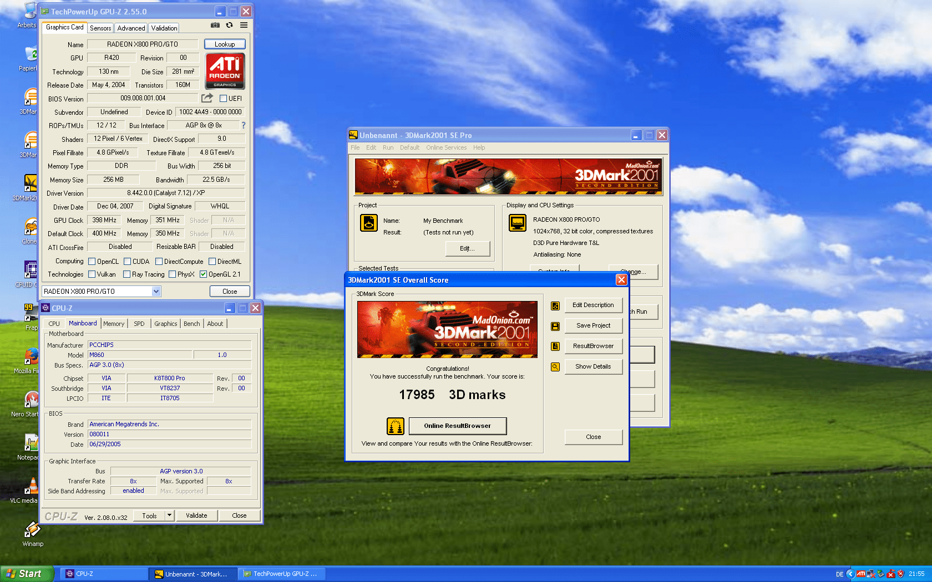The width and height of the screenshot is (932, 582).
Task: Switch to CPU-Z Memory tab
Action: click(x=114, y=324)
